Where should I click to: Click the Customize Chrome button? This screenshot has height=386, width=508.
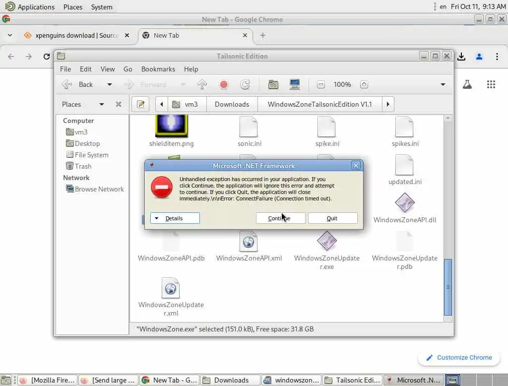(x=459, y=358)
